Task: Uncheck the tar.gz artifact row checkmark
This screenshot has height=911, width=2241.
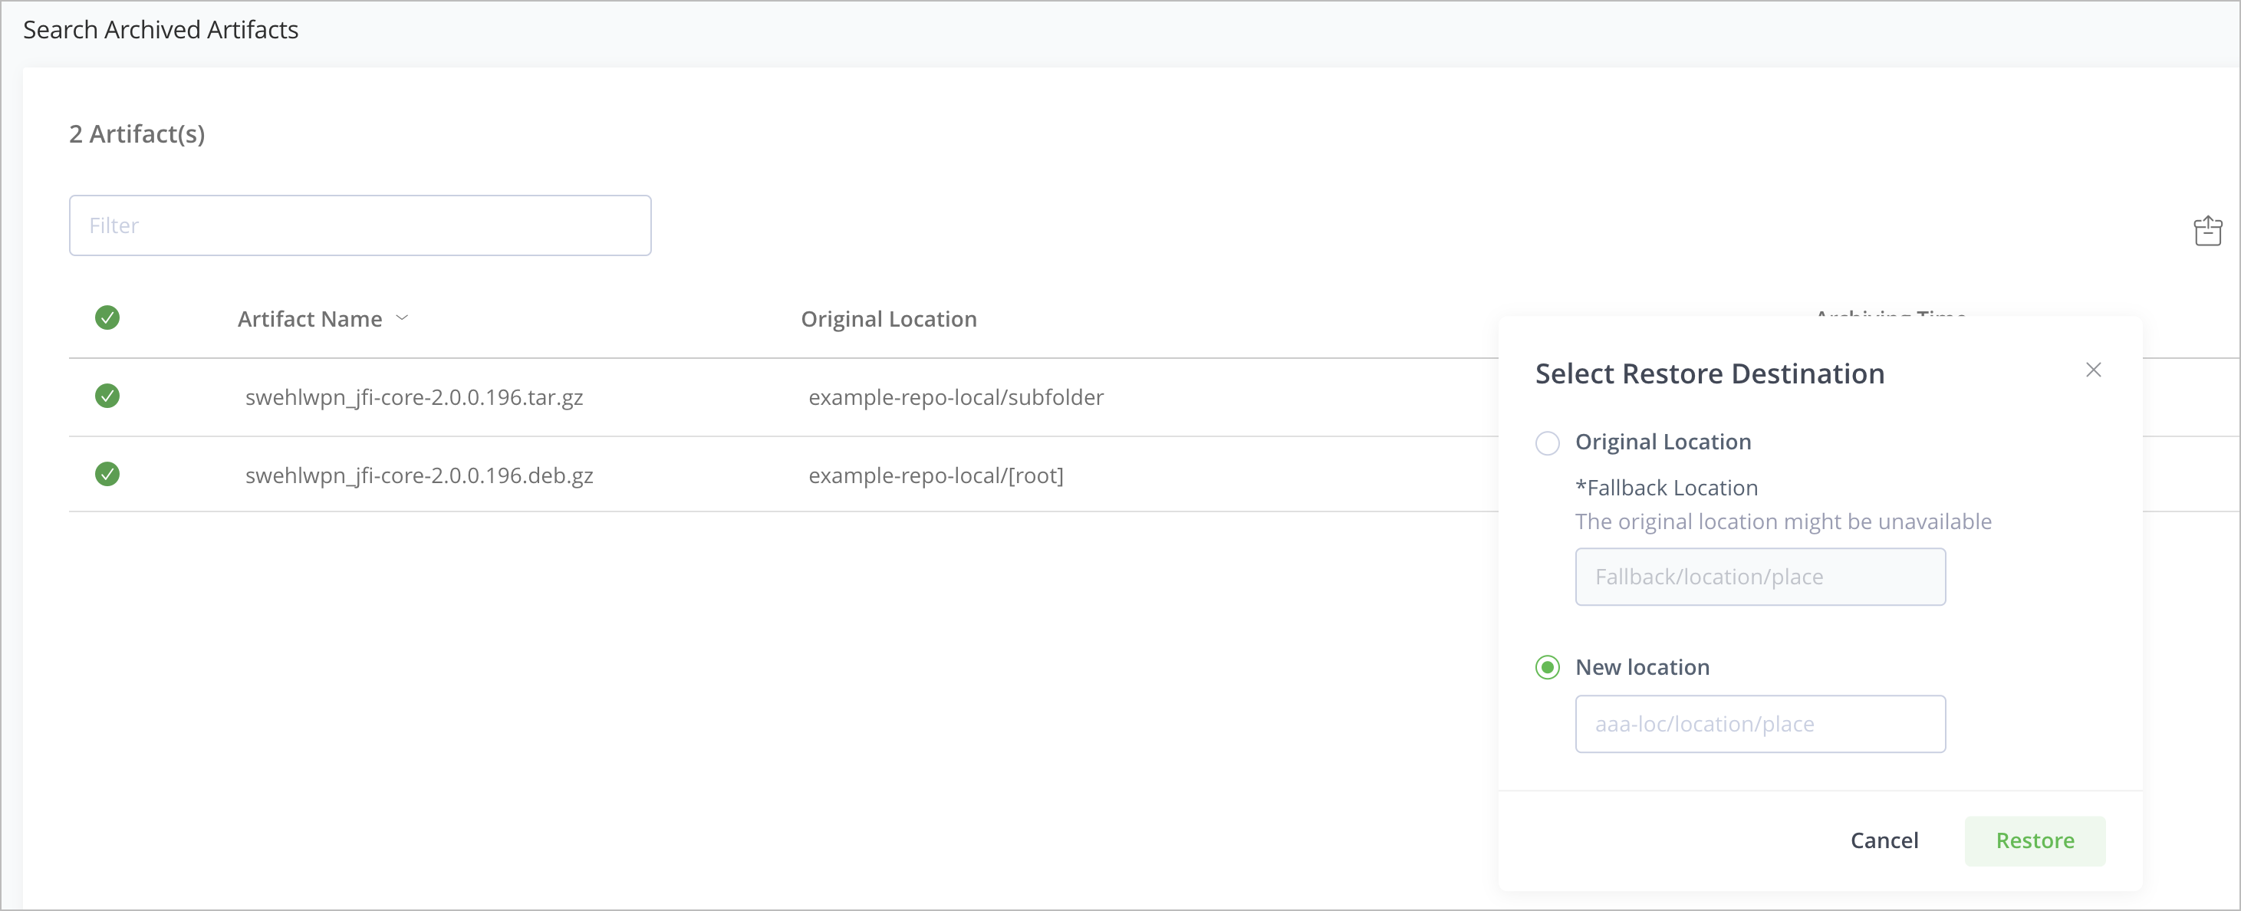Action: (x=107, y=396)
